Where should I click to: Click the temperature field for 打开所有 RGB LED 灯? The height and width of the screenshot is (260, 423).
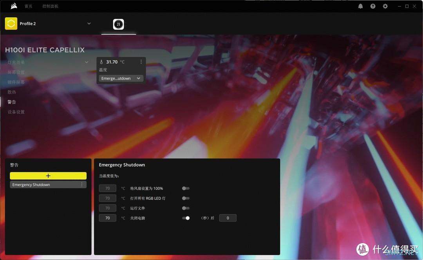point(108,198)
